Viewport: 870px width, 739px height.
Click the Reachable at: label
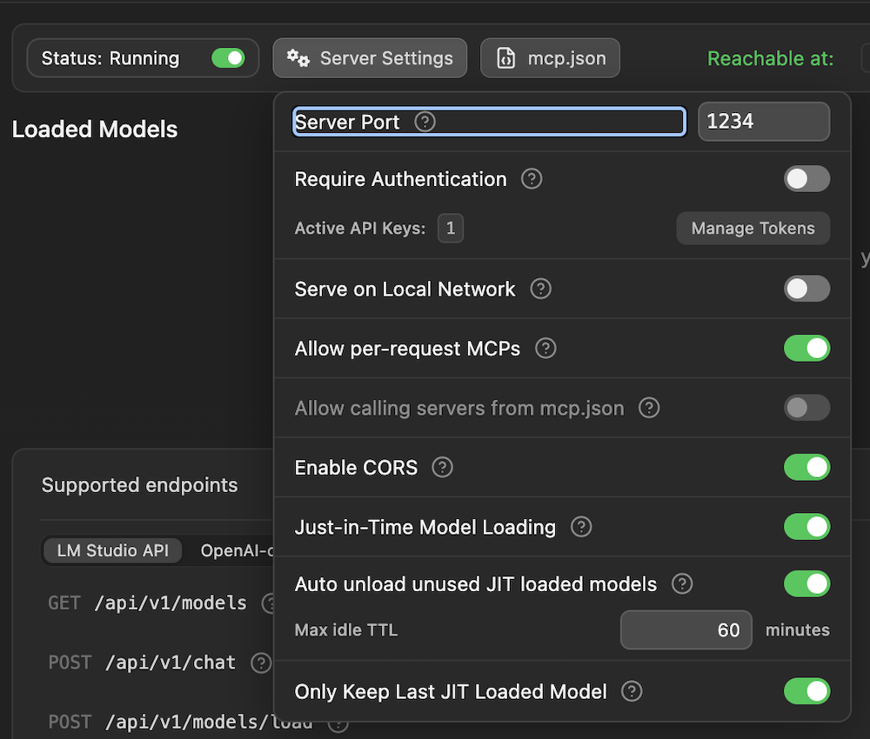coord(770,58)
